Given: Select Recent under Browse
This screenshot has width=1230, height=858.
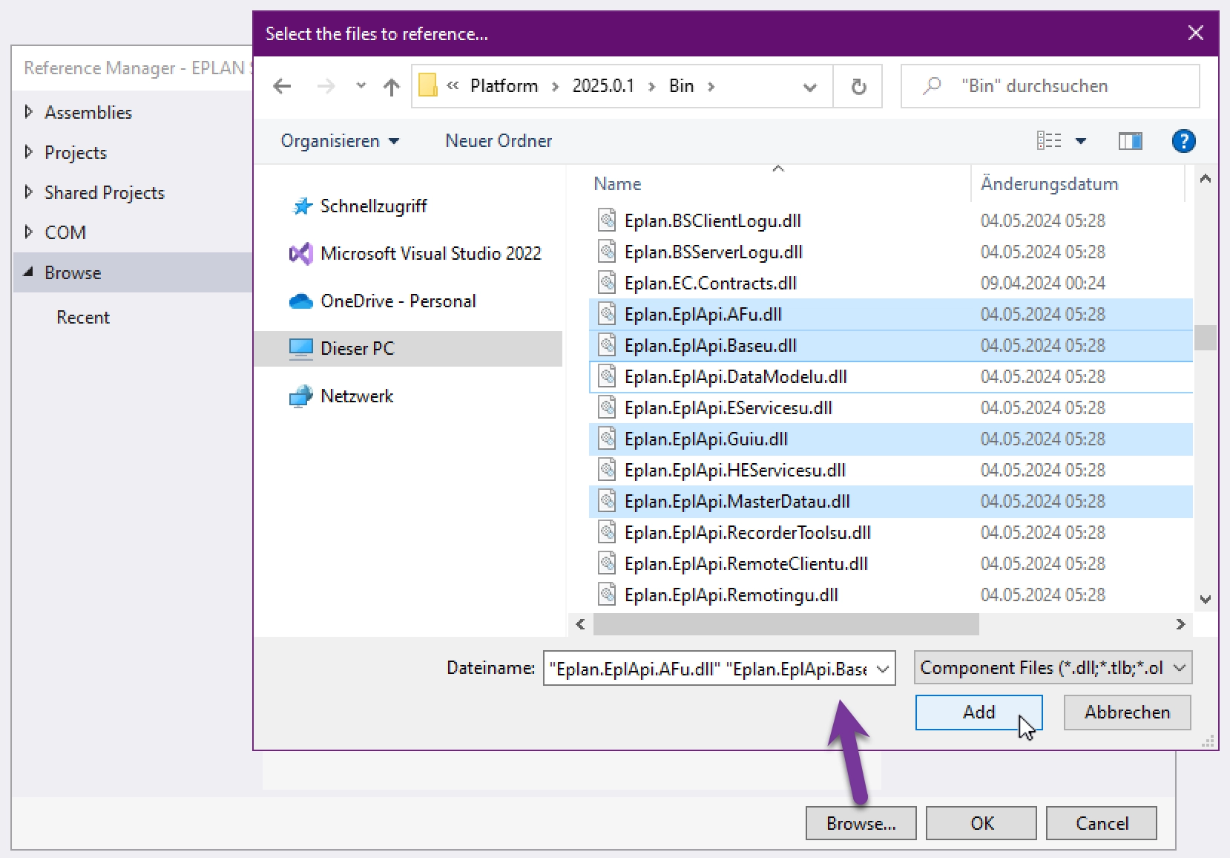Looking at the screenshot, I should coord(83,318).
